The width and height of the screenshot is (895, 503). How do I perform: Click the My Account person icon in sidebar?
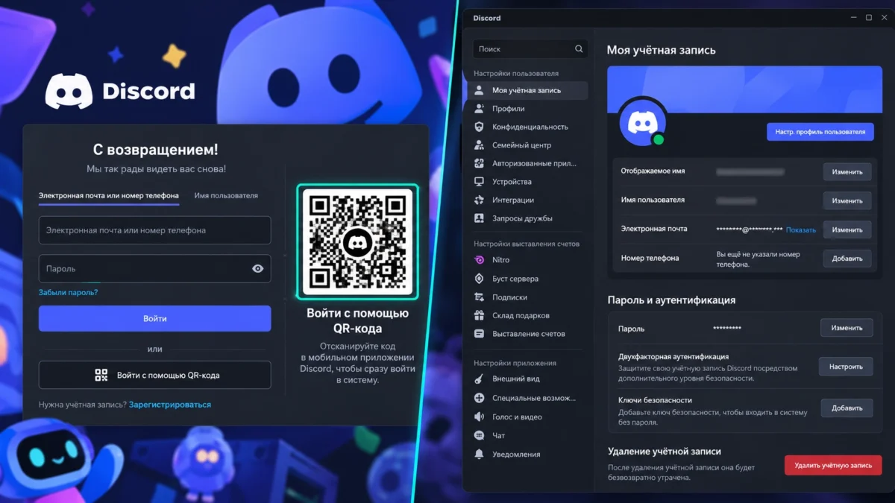click(479, 90)
